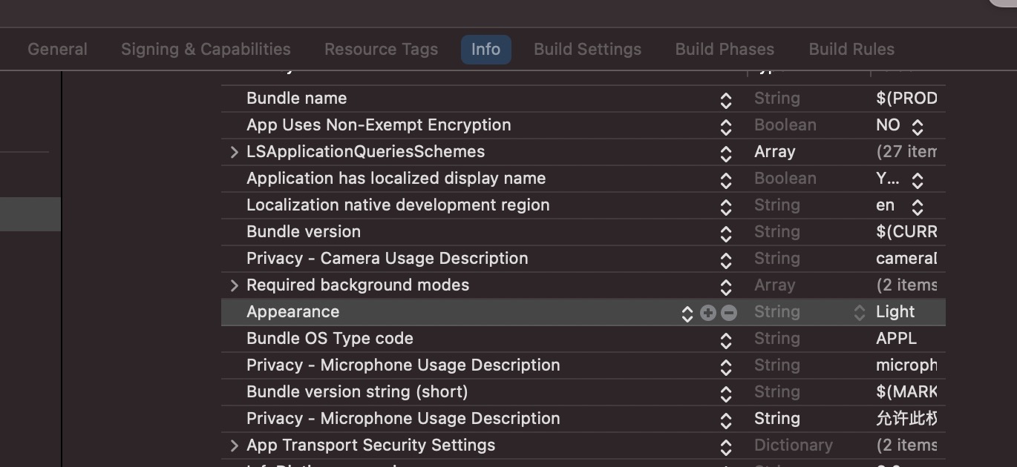The image size is (1017, 467).
Task: Expand the LSApplicationQueriesSchemes array
Action: [x=235, y=152]
